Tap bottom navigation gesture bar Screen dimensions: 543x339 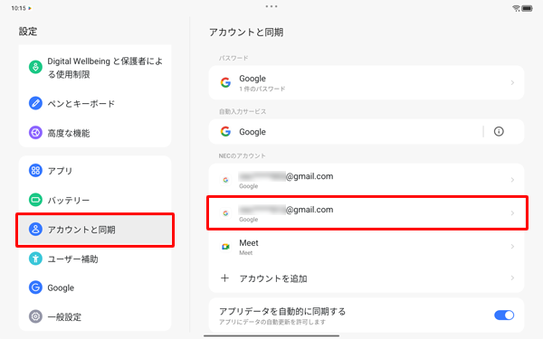(x=271, y=335)
